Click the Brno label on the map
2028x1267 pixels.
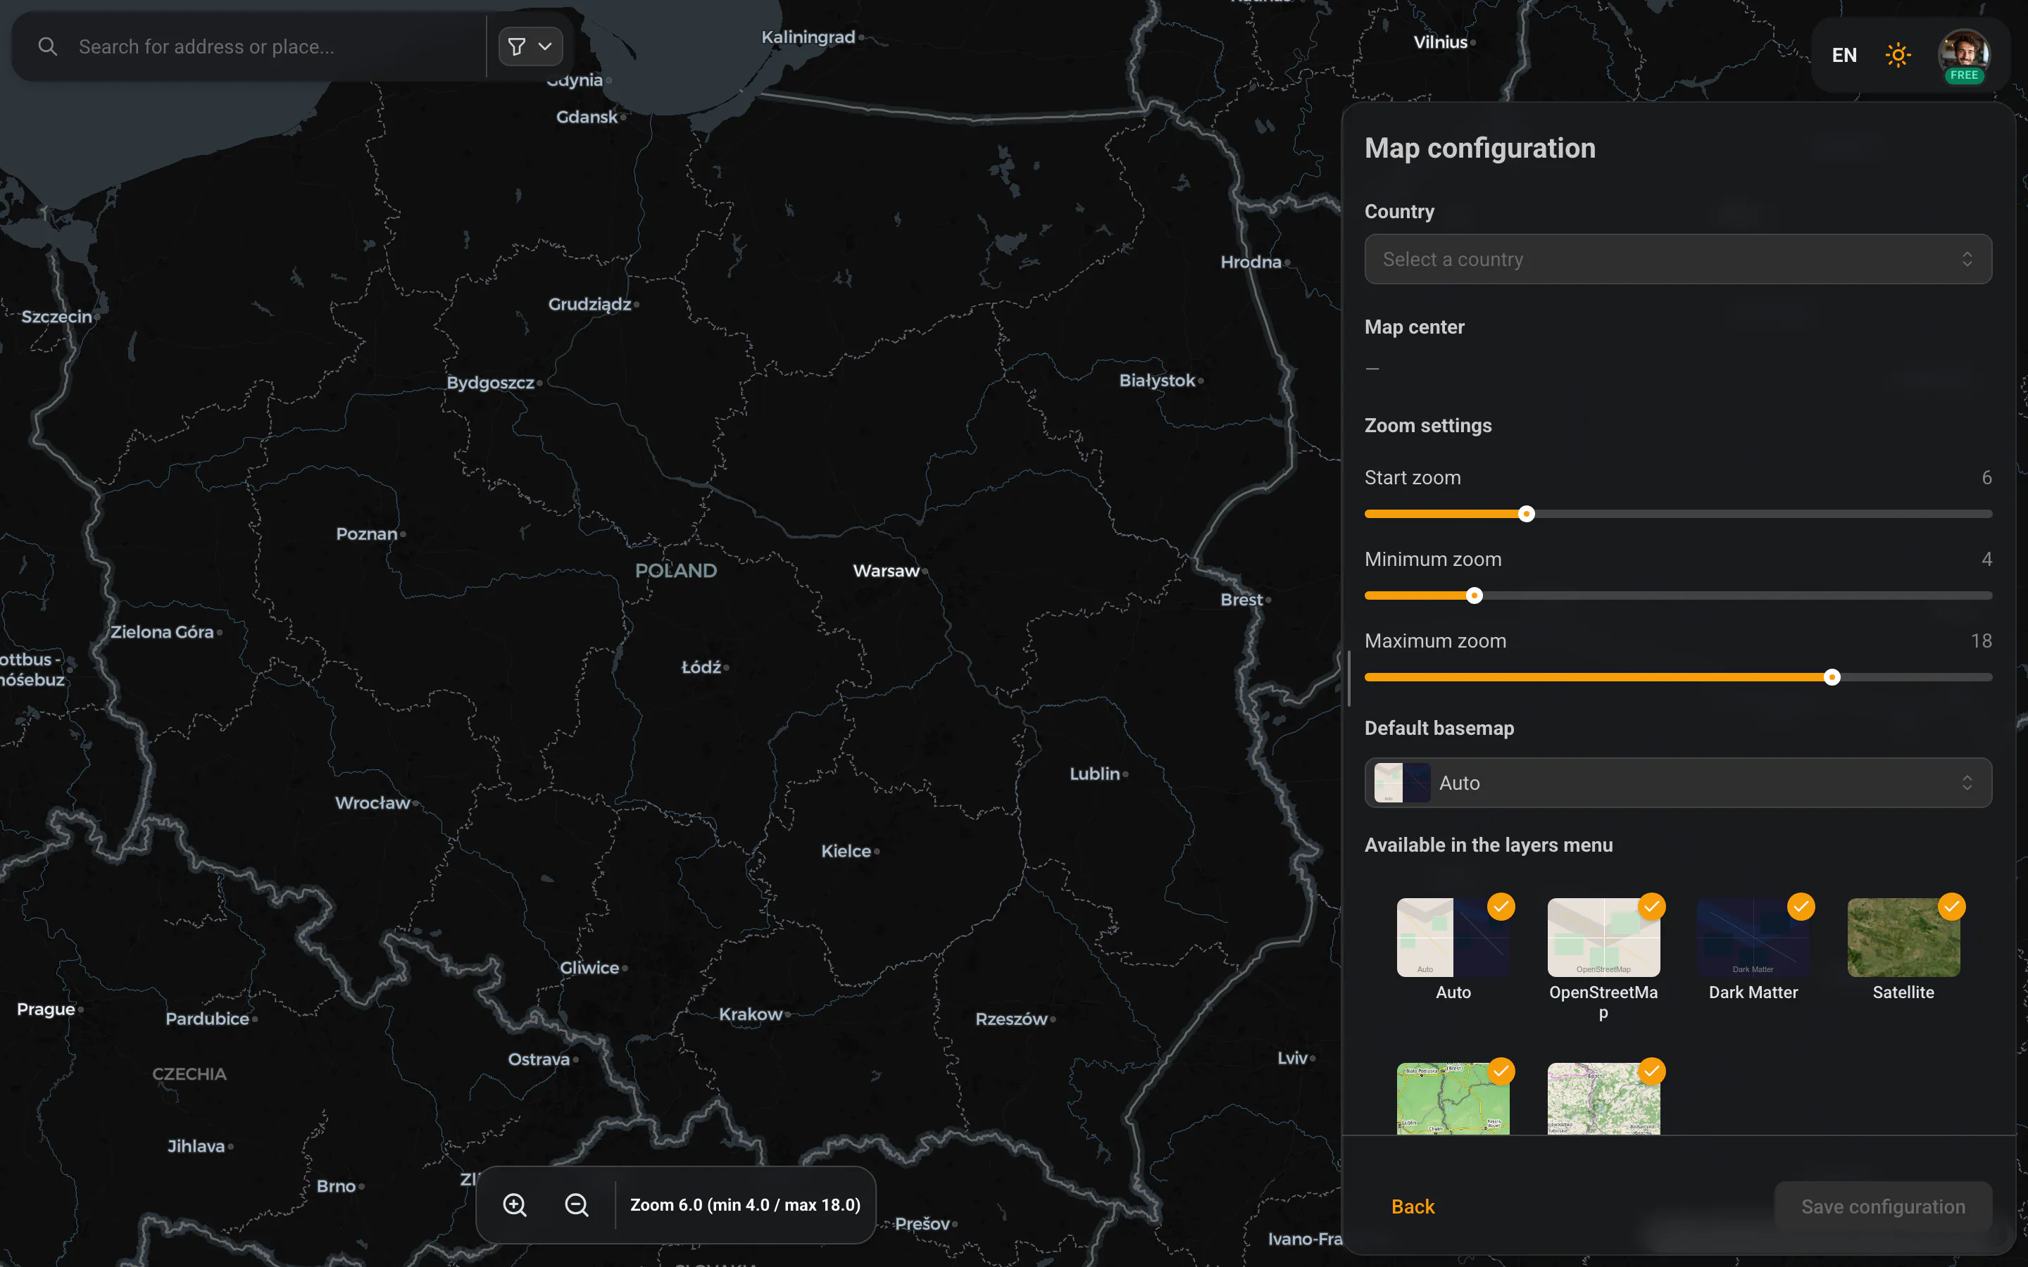(x=336, y=1187)
